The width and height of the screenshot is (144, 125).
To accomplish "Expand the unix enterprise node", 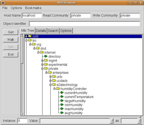I will pos(50,77).
